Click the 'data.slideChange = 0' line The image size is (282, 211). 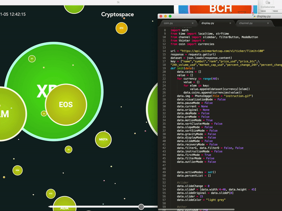(x=193, y=186)
